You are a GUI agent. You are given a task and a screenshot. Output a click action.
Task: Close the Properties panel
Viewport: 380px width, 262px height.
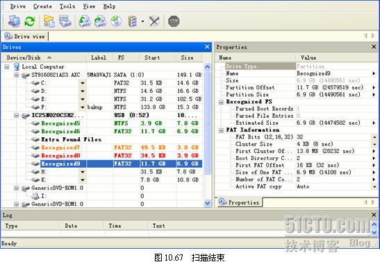pos(374,47)
